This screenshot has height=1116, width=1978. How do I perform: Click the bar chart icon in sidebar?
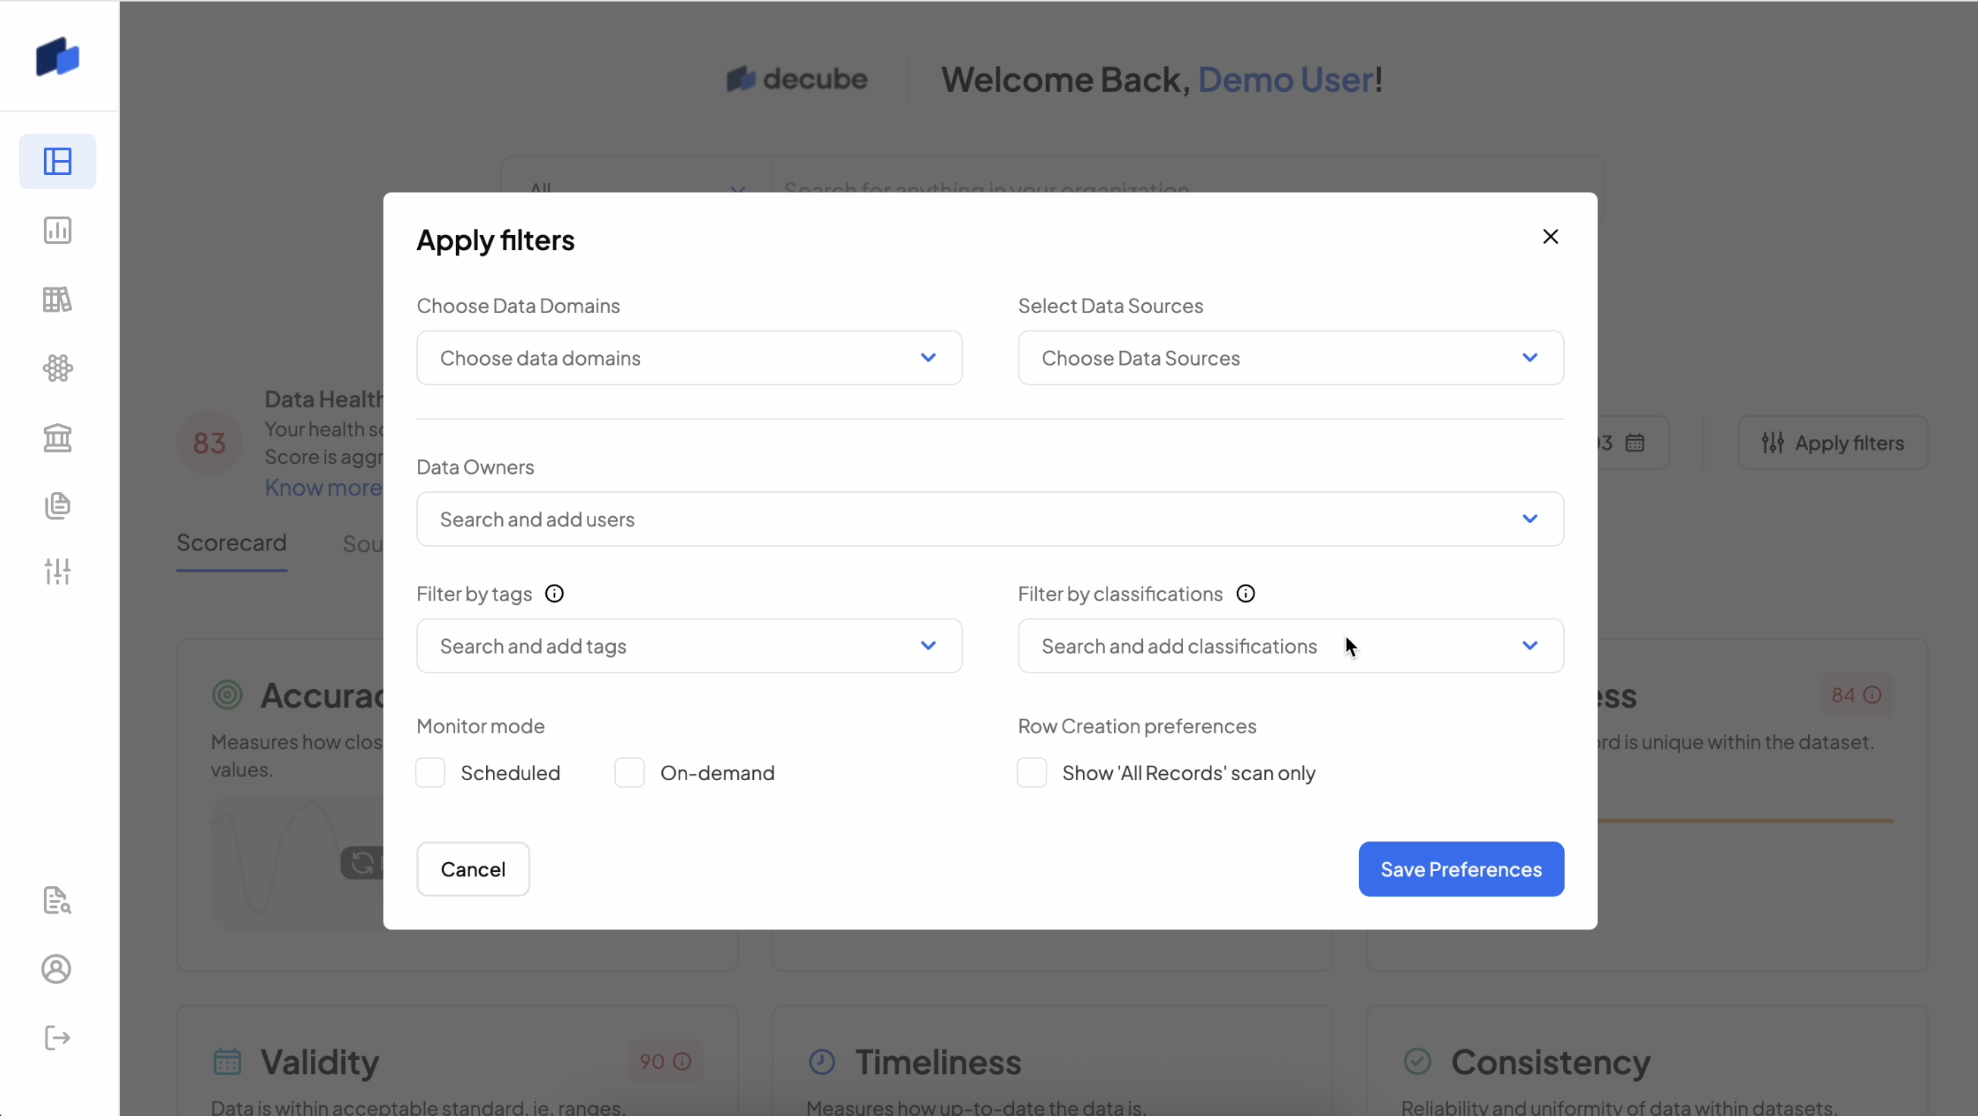(x=58, y=230)
